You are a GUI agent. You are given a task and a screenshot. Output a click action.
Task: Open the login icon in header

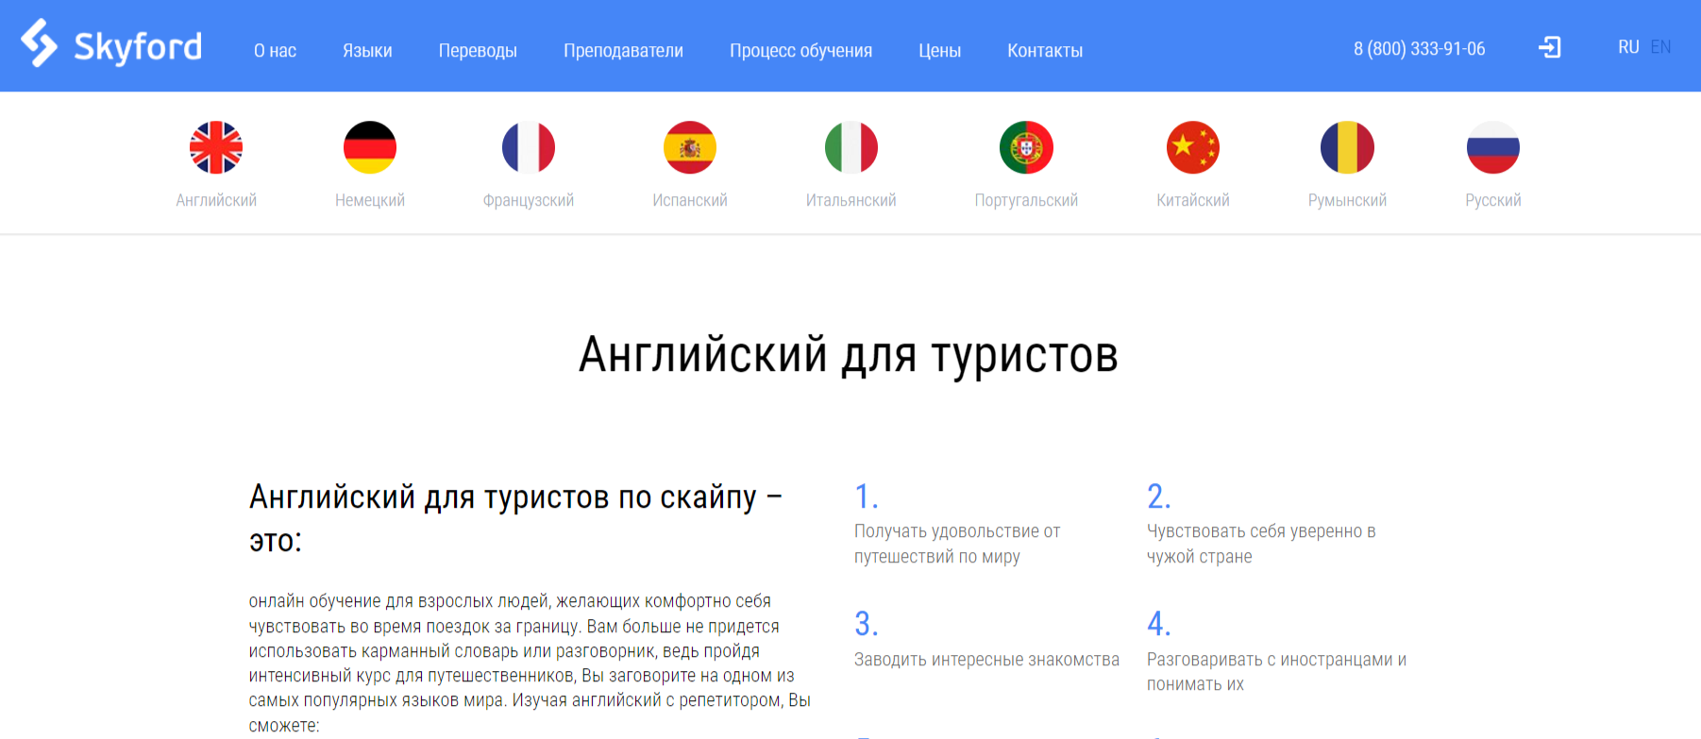click(1549, 47)
